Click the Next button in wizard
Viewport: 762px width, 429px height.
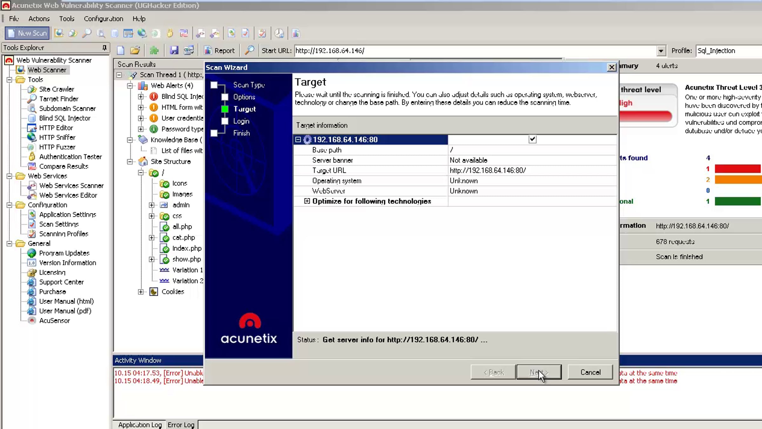[x=539, y=372]
